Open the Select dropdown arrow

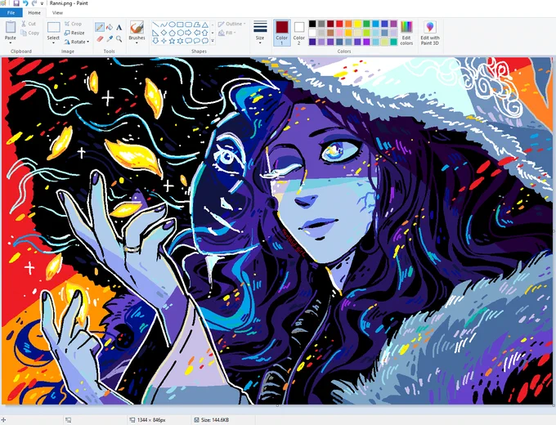(53, 43)
